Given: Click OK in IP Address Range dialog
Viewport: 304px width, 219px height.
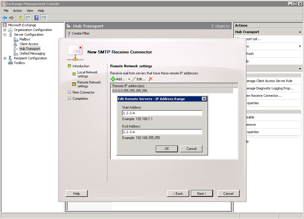Looking at the screenshot, I should coord(167,149).
